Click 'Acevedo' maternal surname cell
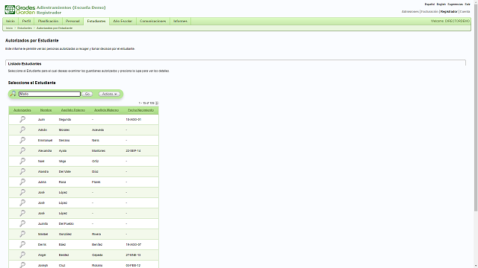This screenshot has height=268, width=478. point(98,130)
